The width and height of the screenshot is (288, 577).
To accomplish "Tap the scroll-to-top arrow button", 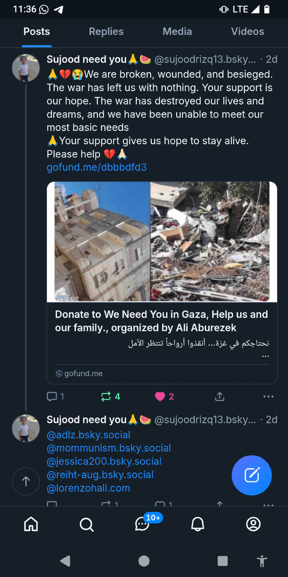I will (x=26, y=481).
